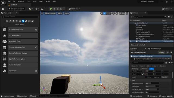Adjust the Layer Height slider
The height and width of the screenshot is (98, 174).
152,86
